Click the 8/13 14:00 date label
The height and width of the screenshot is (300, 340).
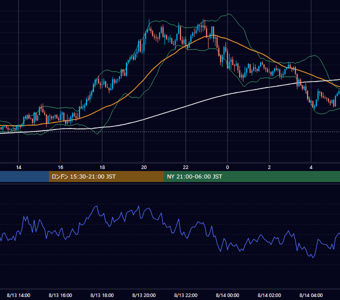[x=18, y=295]
